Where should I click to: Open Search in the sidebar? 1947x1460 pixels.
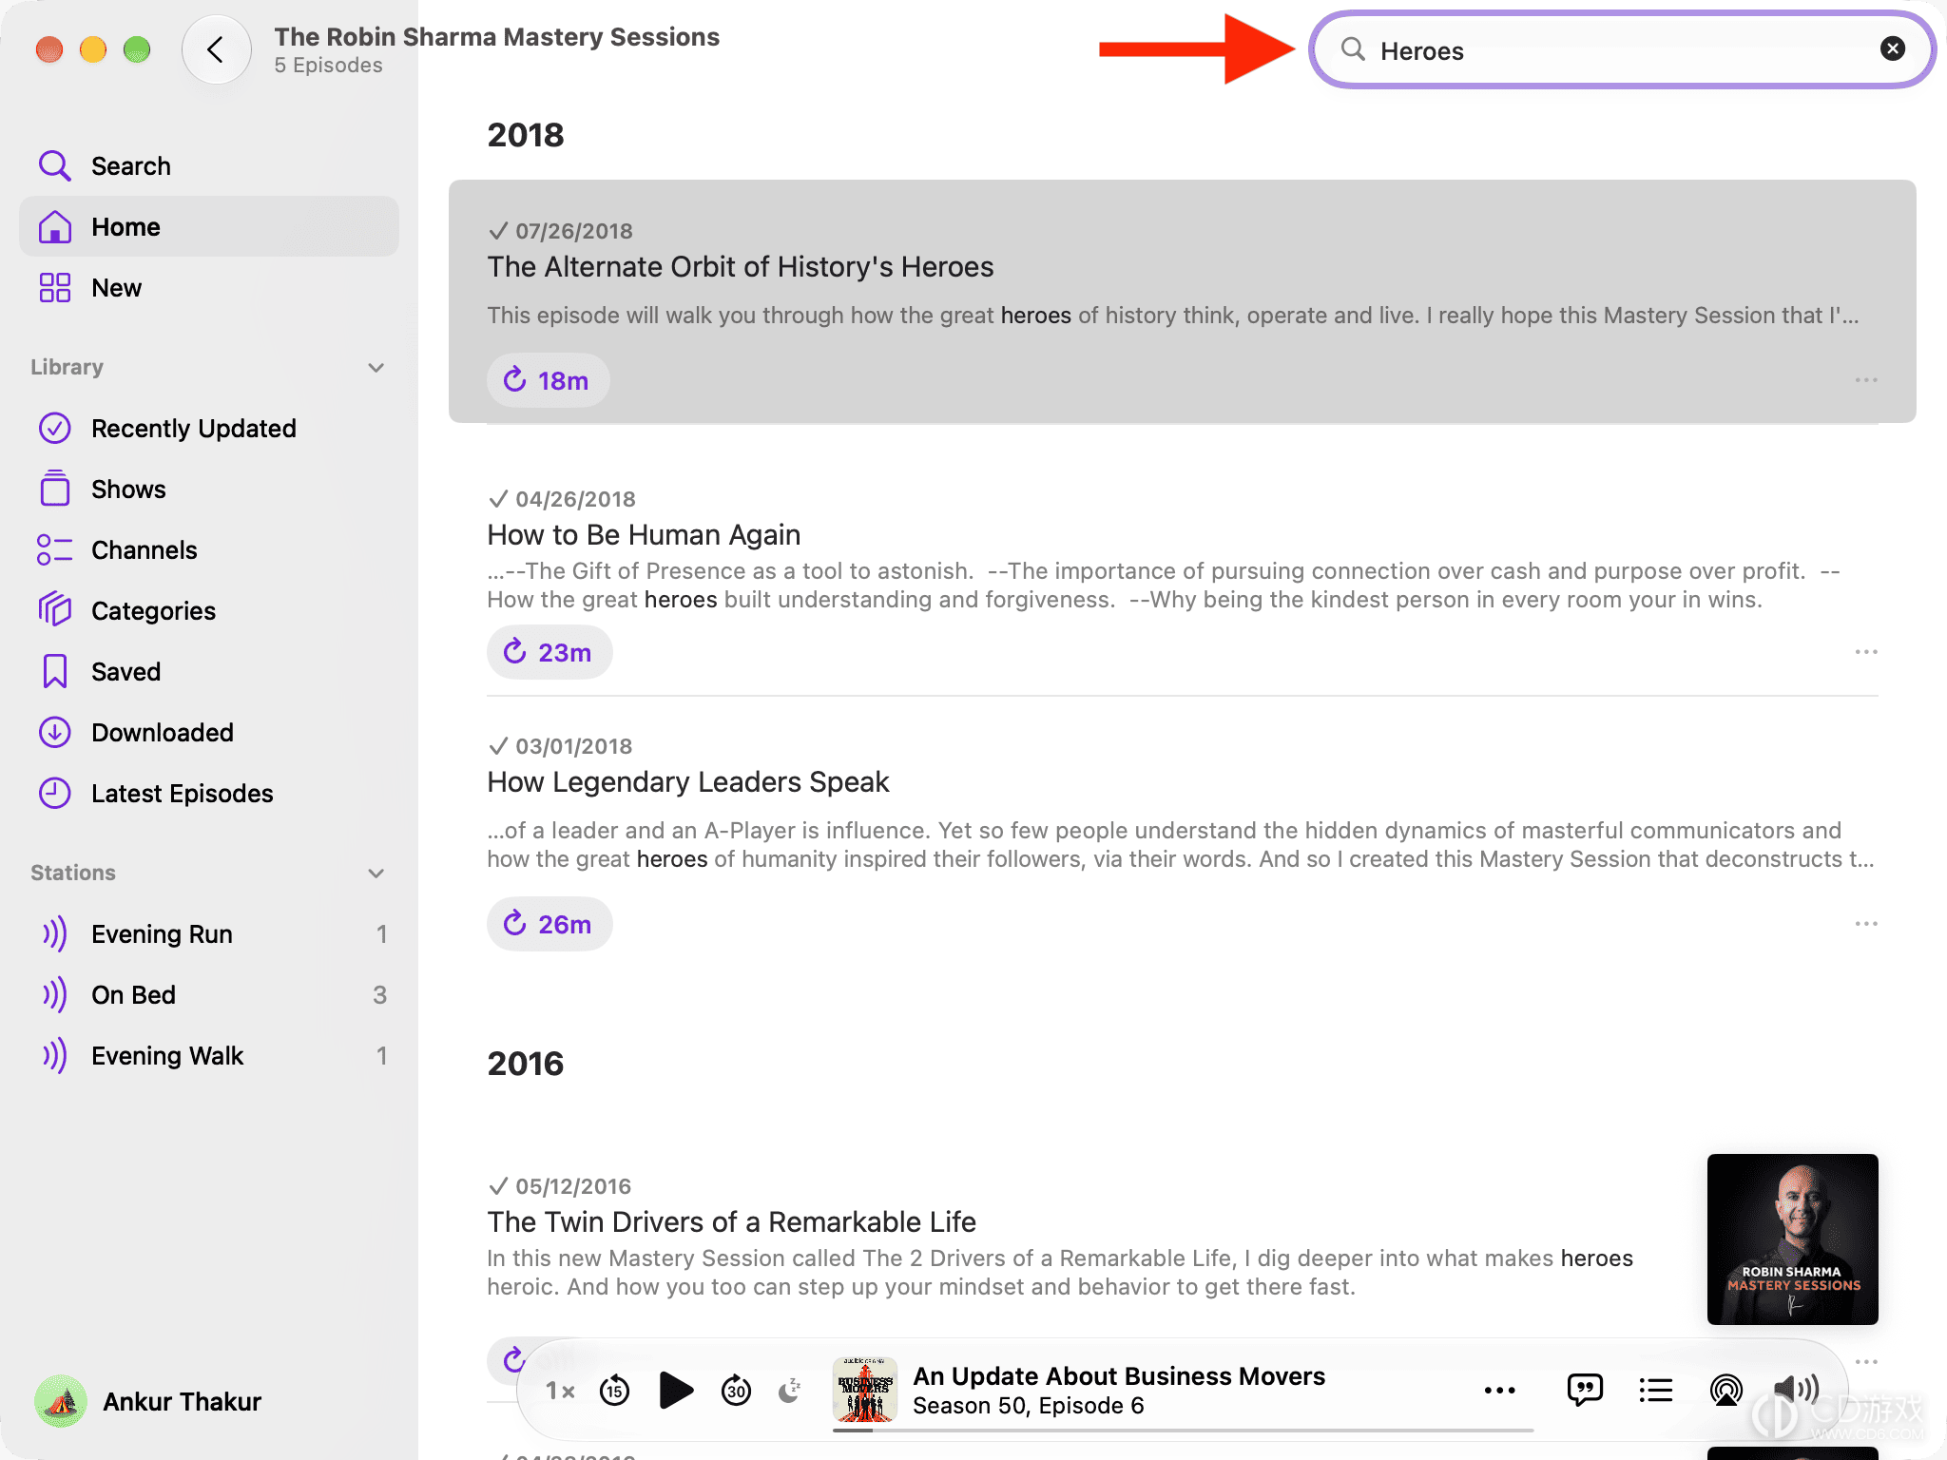(x=208, y=165)
